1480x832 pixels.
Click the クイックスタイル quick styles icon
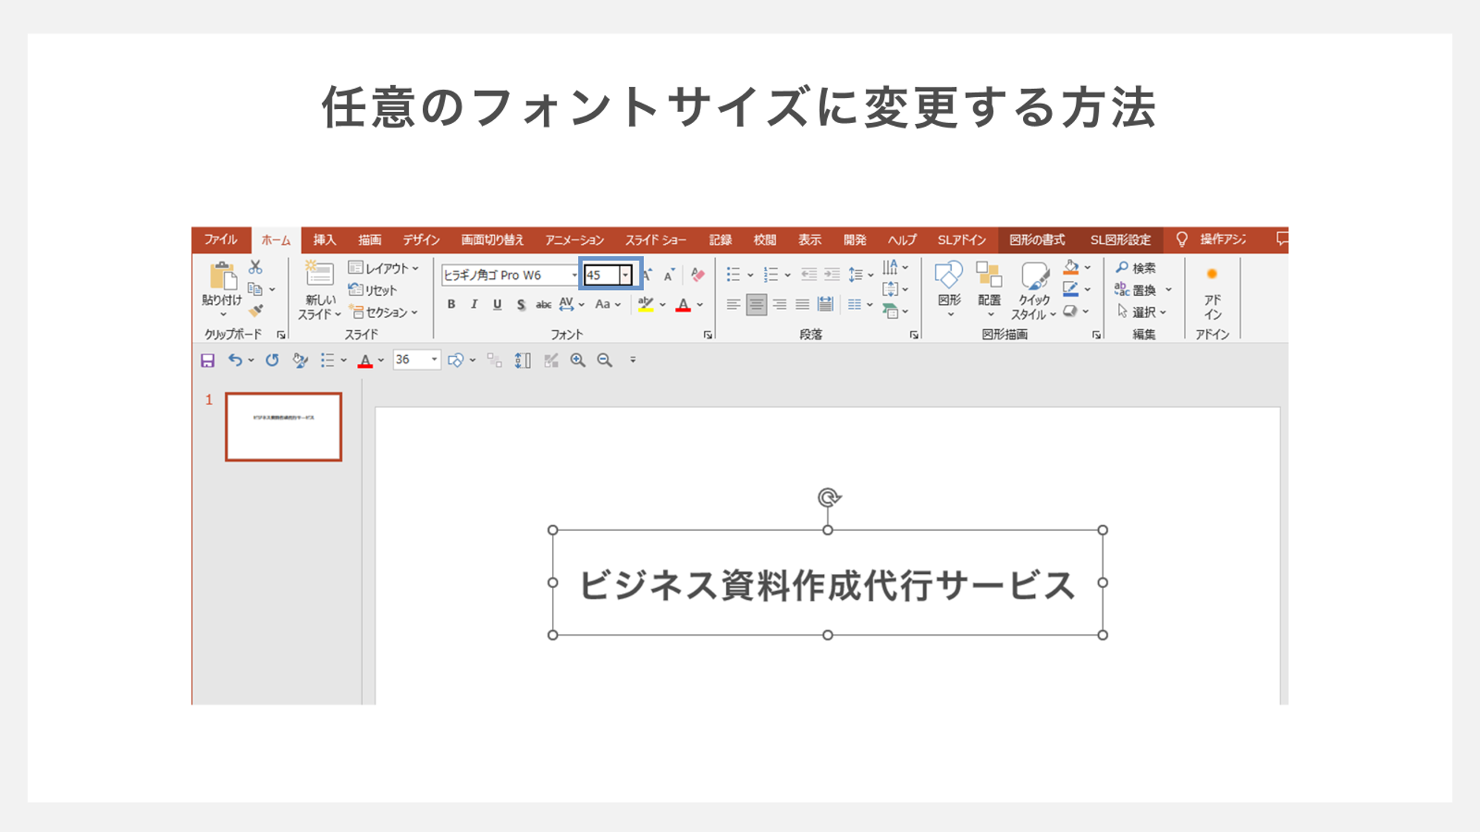pyautogui.click(x=1034, y=275)
